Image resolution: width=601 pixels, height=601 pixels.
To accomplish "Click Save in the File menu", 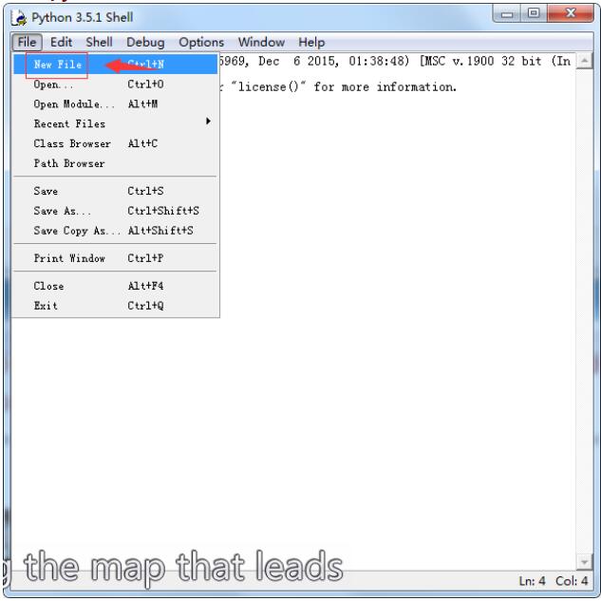I will pyautogui.click(x=46, y=190).
